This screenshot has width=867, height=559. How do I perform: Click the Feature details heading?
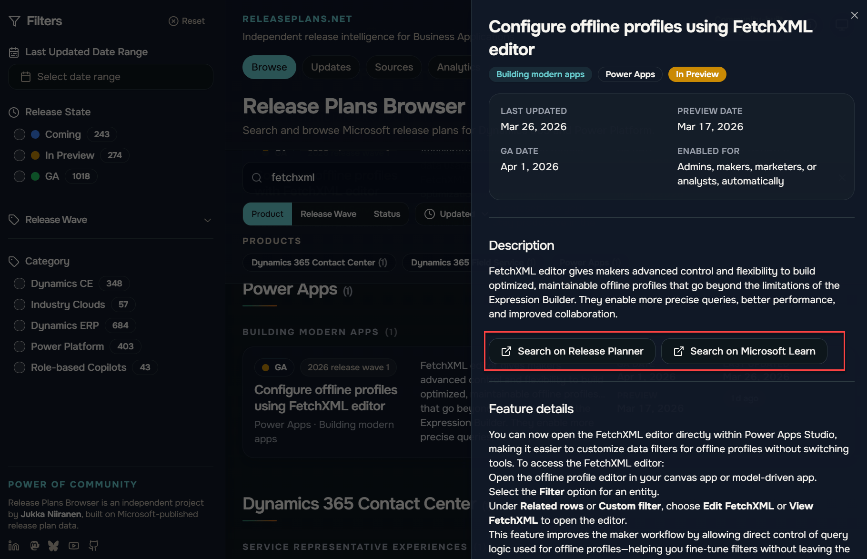pos(531,409)
